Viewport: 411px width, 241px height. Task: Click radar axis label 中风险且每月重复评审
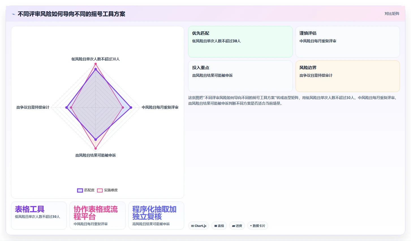click(x=160, y=107)
